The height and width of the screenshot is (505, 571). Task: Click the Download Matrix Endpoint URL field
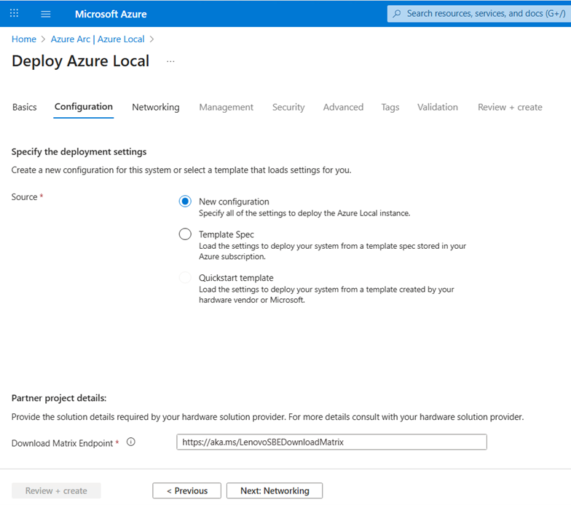point(332,442)
